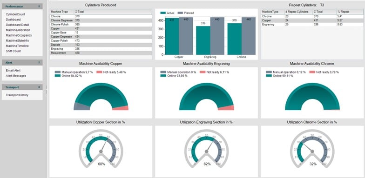
Task: Open the Email Alert settings
Action: (x=13, y=71)
